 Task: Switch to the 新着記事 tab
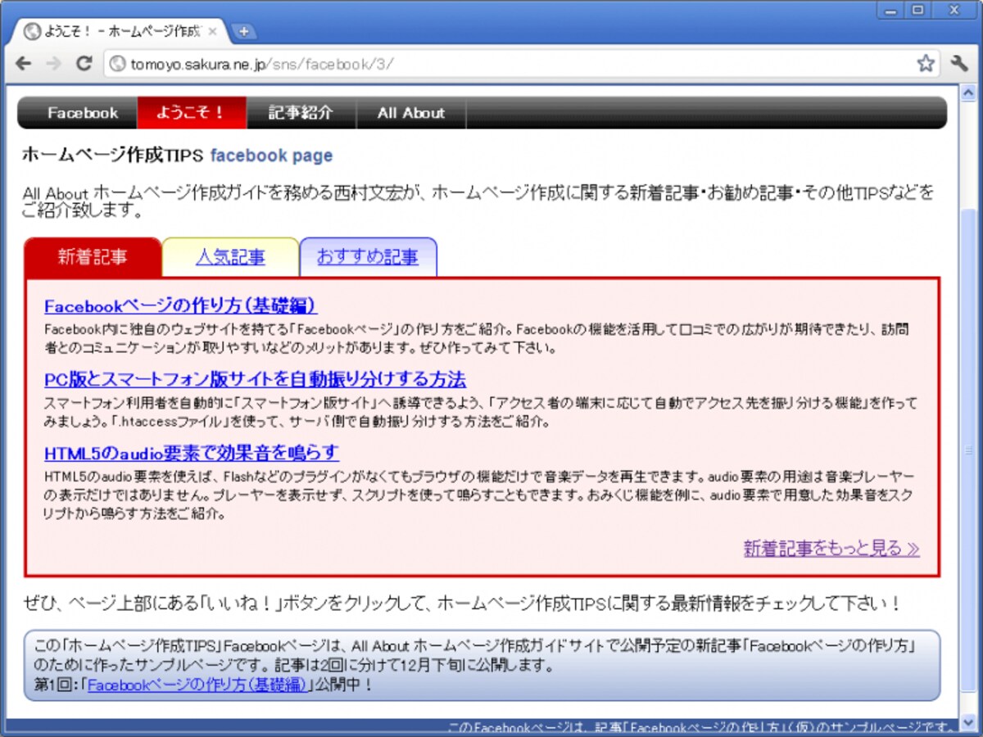coord(93,257)
